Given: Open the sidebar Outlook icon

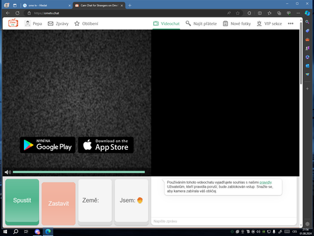Looking at the screenshot, I should [307, 66].
